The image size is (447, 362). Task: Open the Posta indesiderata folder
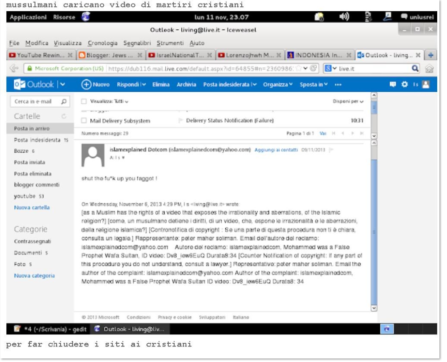tap(37, 140)
